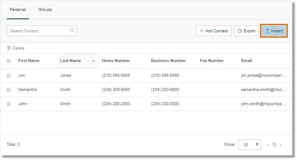The image size is (297, 160).
Task: Click the Total: 3 label
Action: click(x=13, y=144)
